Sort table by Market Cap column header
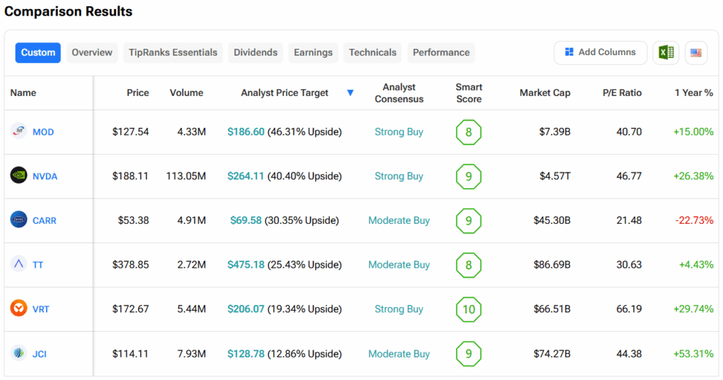The height and width of the screenshot is (380, 723). click(x=544, y=93)
